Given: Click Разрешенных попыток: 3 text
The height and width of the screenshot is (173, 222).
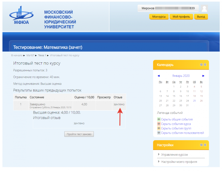Looking at the screenshot, I should click(30, 70).
